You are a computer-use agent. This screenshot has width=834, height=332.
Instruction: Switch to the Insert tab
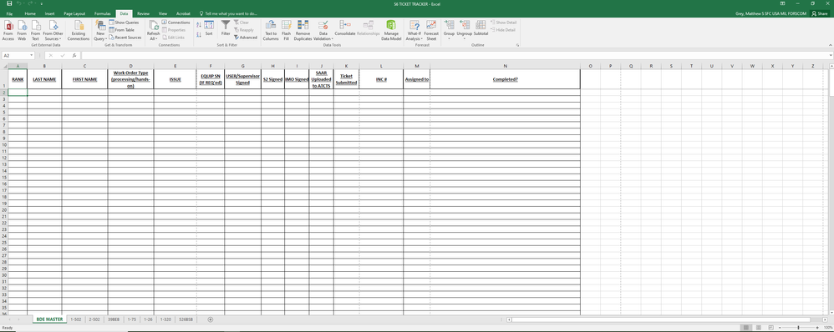tap(49, 13)
